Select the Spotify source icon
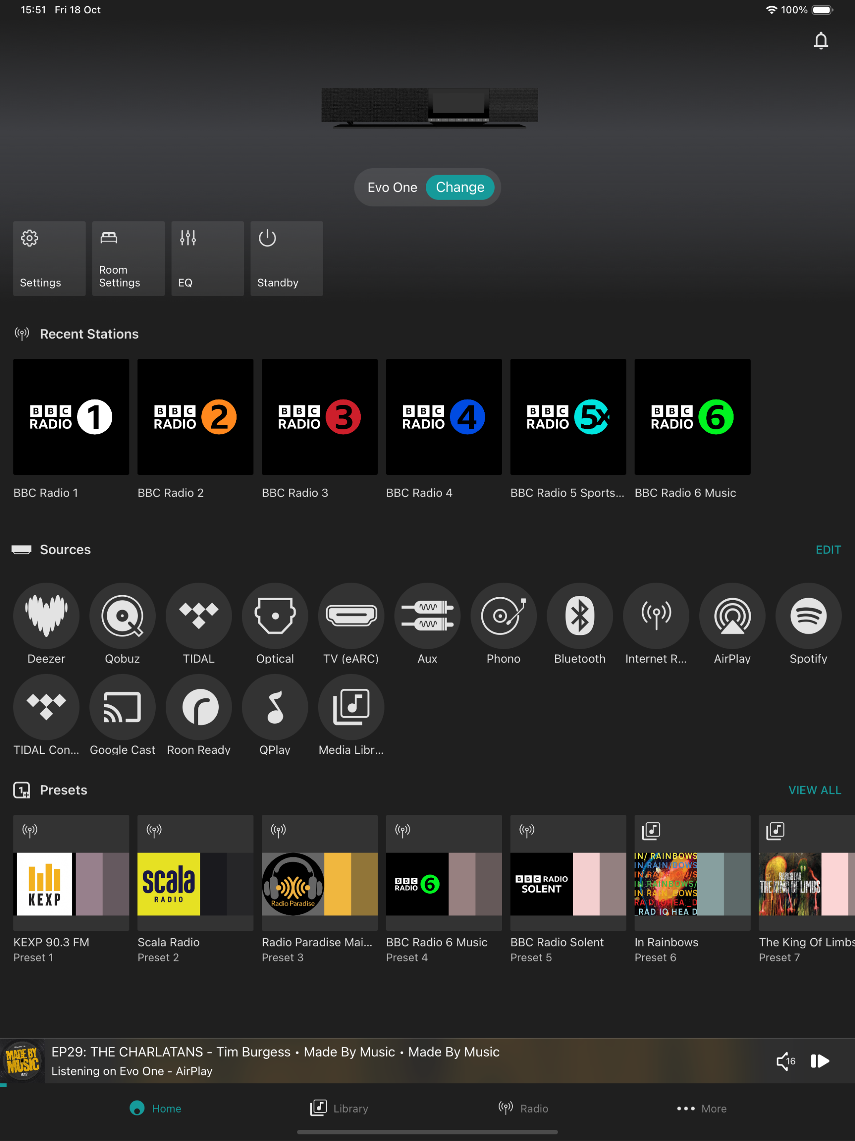 (x=808, y=615)
